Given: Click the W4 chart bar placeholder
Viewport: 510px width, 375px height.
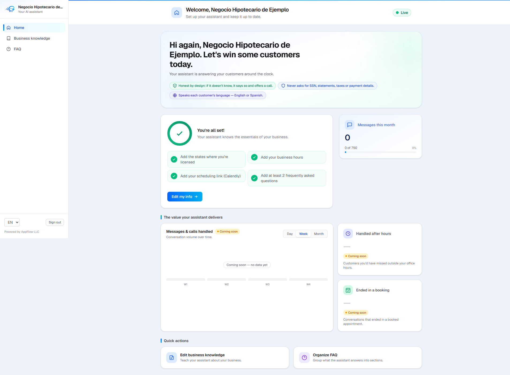Looking at the screenshot, I should click(308, 279).
